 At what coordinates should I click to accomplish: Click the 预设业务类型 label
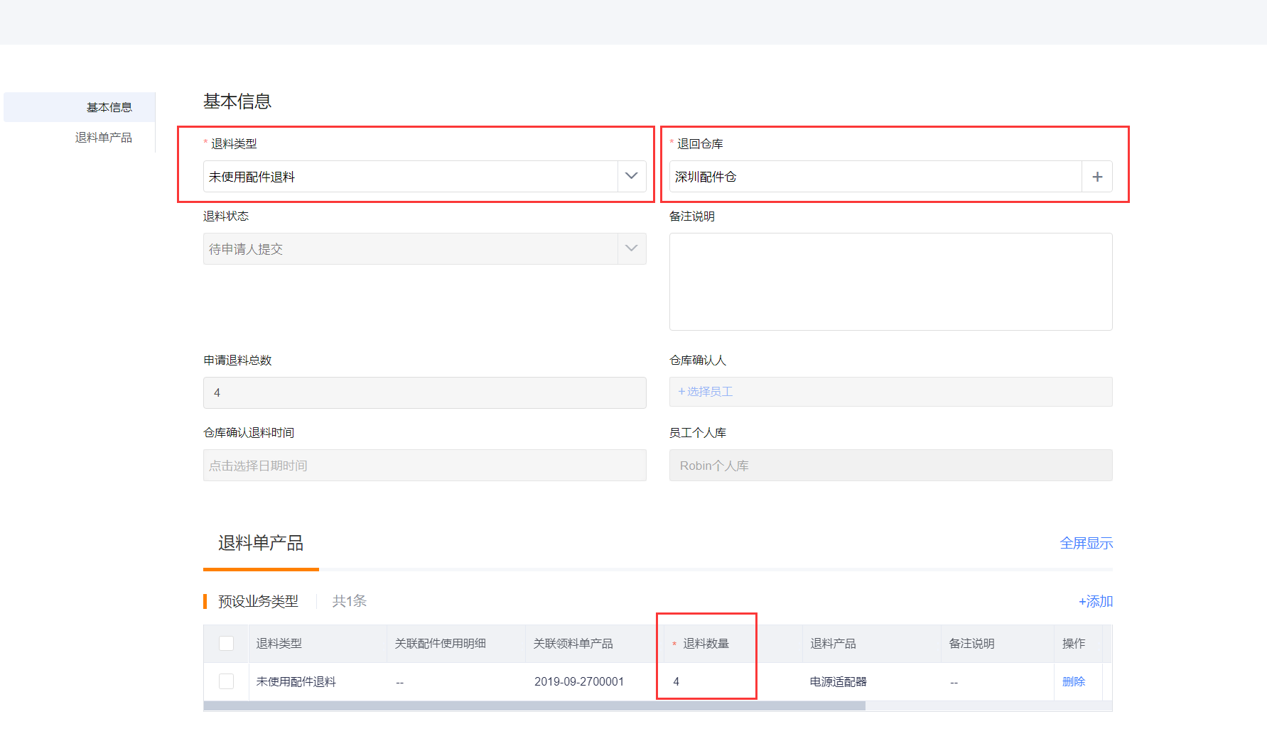[258, 601]
